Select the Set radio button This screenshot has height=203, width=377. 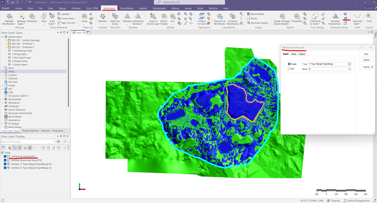pyautogui.click(x=289, y=69)
